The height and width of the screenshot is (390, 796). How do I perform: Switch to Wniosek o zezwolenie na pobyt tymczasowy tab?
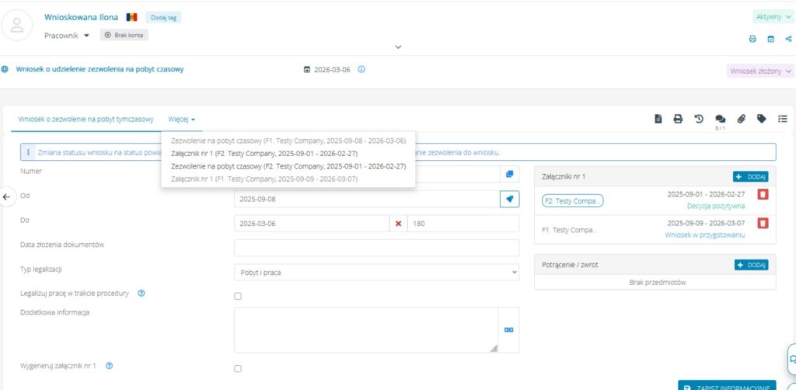click(86, 120)
